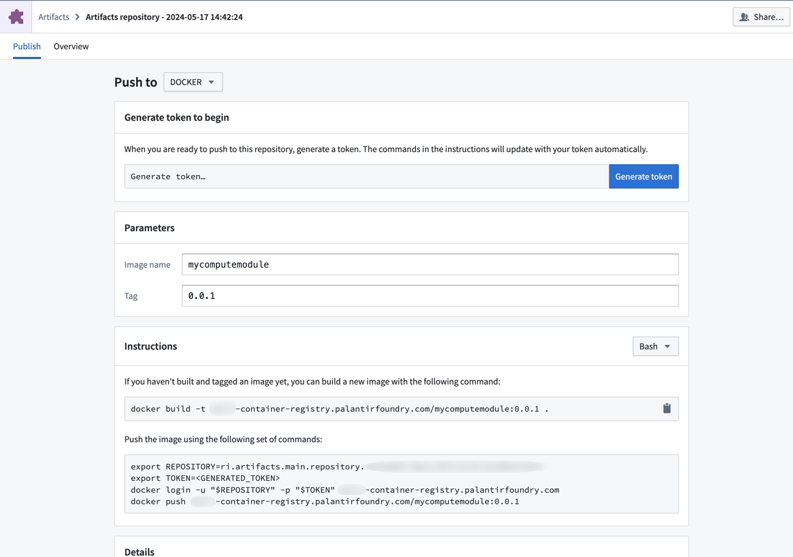
Task: Open the DOCKER push-to dropdown
Action: (x=193, y=82)
